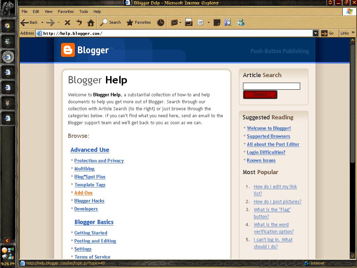Click the taskbar collapse arrow button
Screen dimensions: 357x268
point(7,241)
